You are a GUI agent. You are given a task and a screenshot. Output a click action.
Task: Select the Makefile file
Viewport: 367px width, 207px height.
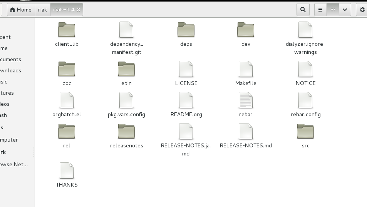click(246, 69)
